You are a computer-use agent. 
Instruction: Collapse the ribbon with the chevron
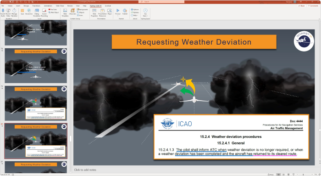[x=319, y=19]
